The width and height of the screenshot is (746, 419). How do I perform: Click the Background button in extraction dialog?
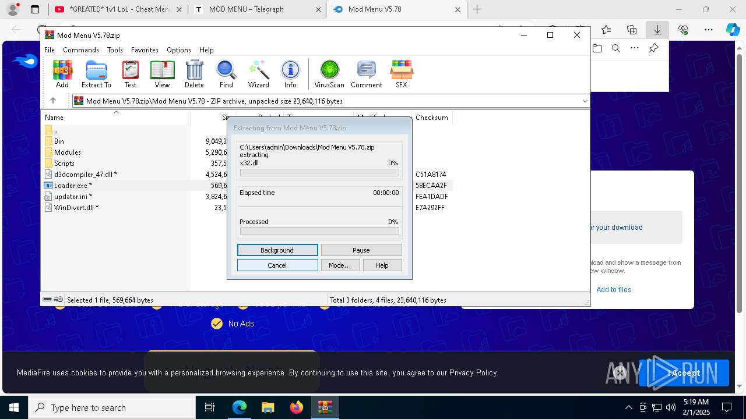point(277,250)
